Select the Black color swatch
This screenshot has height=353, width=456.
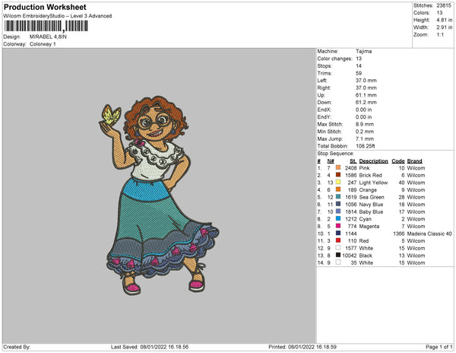[338, 255]
